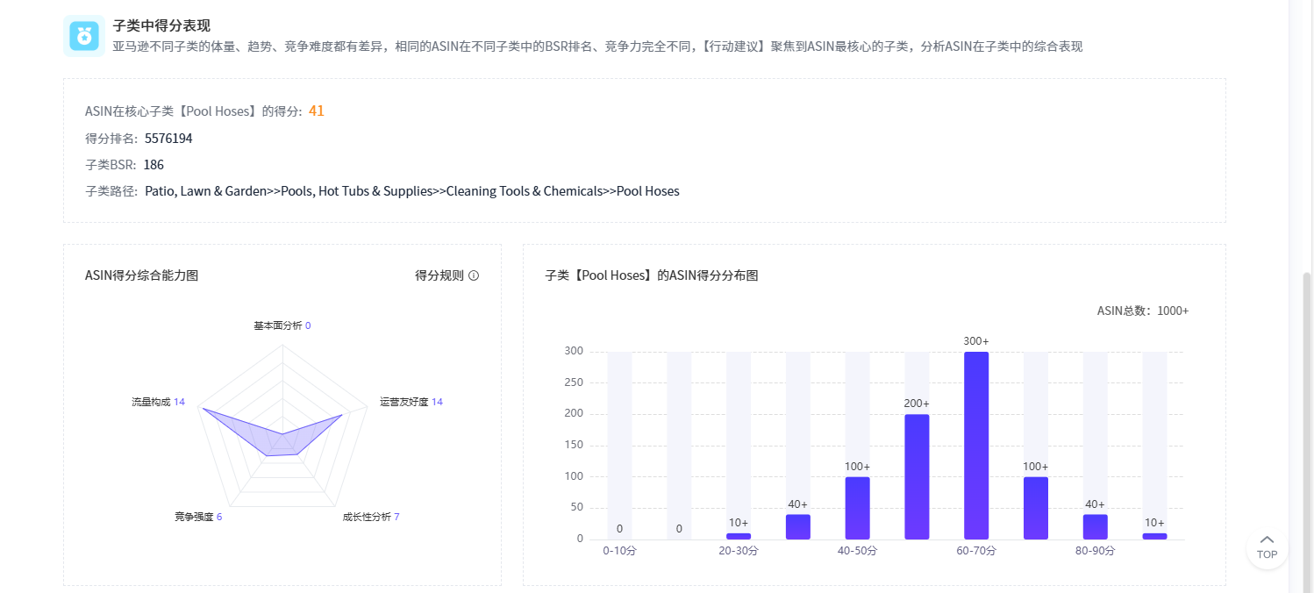Click the 子类BSR value 186
This screenshot has height=593, width=1314.
[154, 165]
